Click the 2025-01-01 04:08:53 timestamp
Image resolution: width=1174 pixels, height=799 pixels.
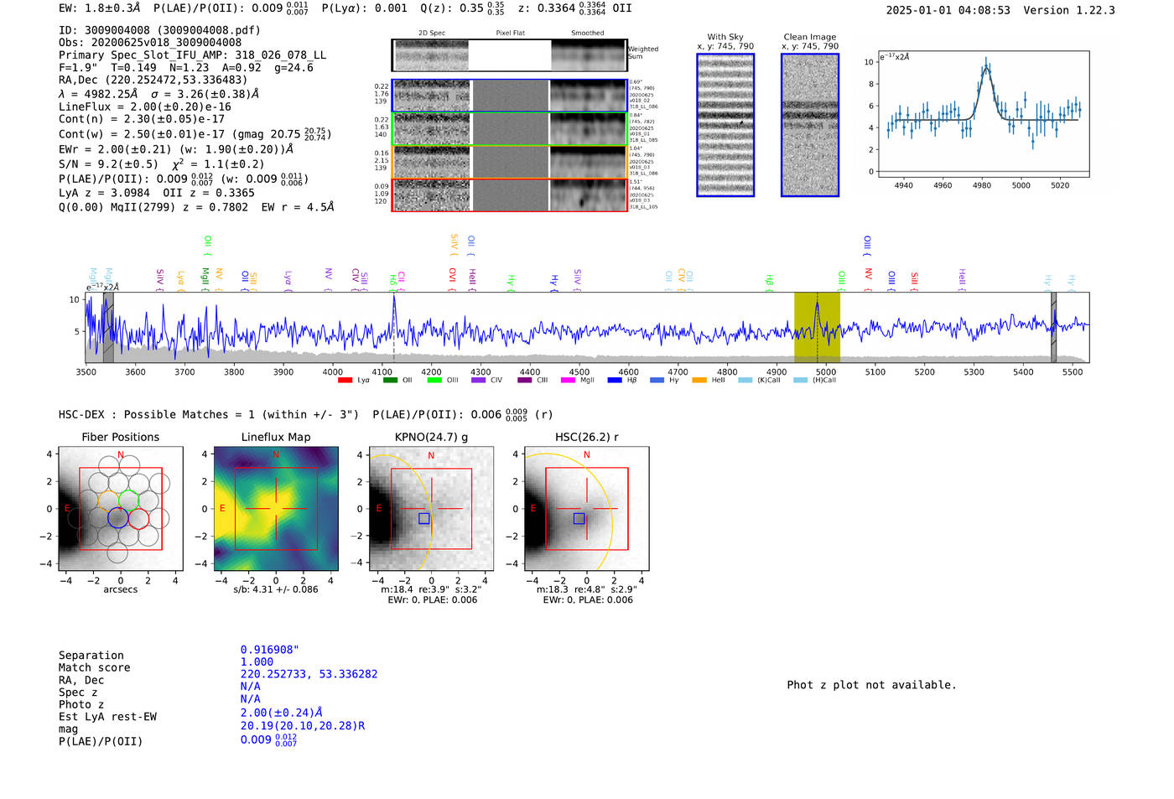pos(948,11)
